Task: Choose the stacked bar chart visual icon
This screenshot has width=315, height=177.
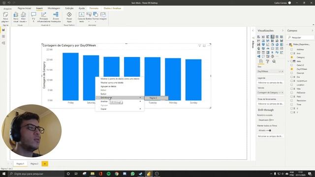Action: 259,37
